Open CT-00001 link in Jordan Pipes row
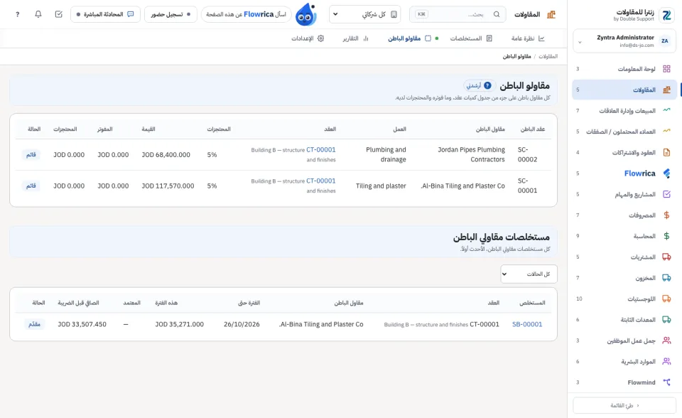Image resolution: width=682 pixels, height=418 pixels. pos(321,150)
